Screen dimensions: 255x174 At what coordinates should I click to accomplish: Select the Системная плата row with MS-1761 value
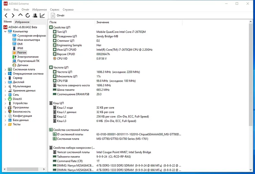click(x=115, y=139)
